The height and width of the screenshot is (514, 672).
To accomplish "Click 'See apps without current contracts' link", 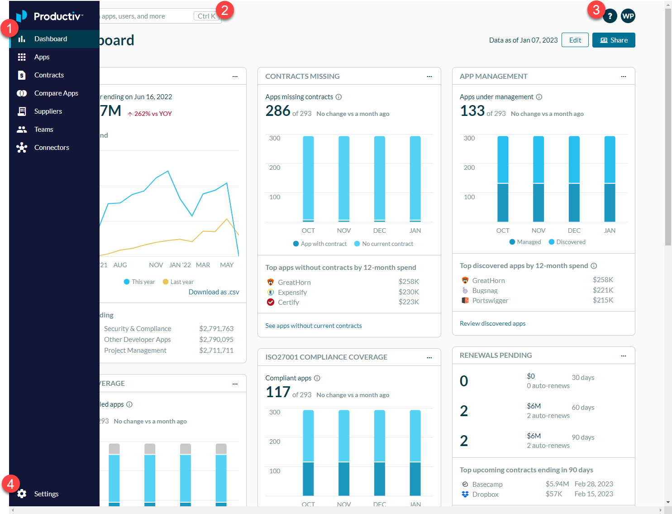I will (x=313, y=326).
